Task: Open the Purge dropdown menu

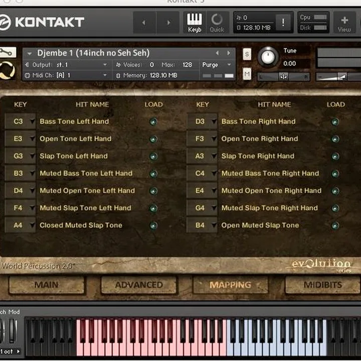Action: click(x=217, y=65)
